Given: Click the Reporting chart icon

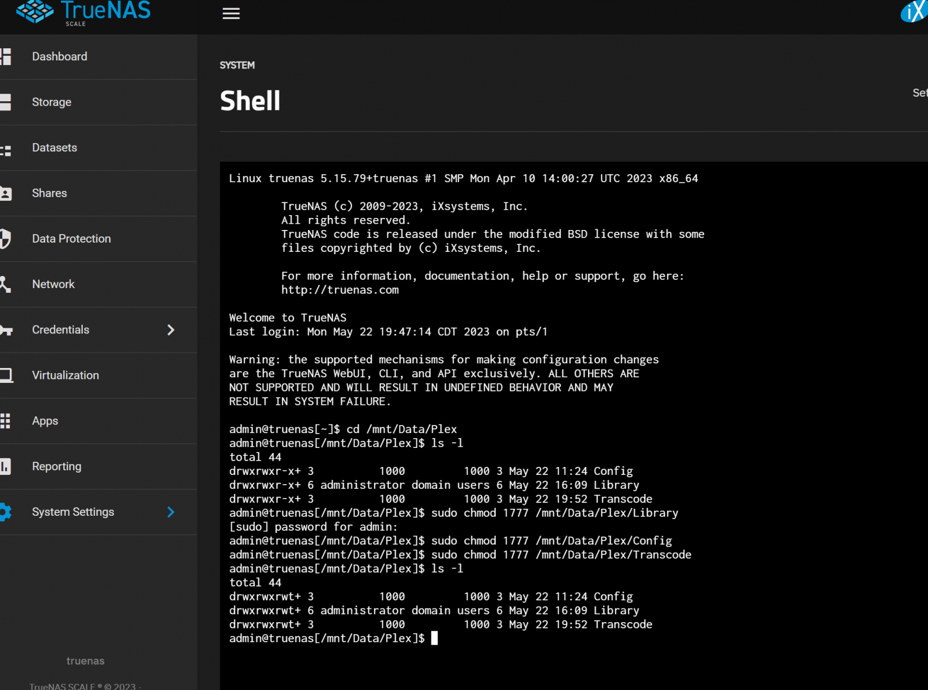Looking at the screenshot, I should point(6,466).
